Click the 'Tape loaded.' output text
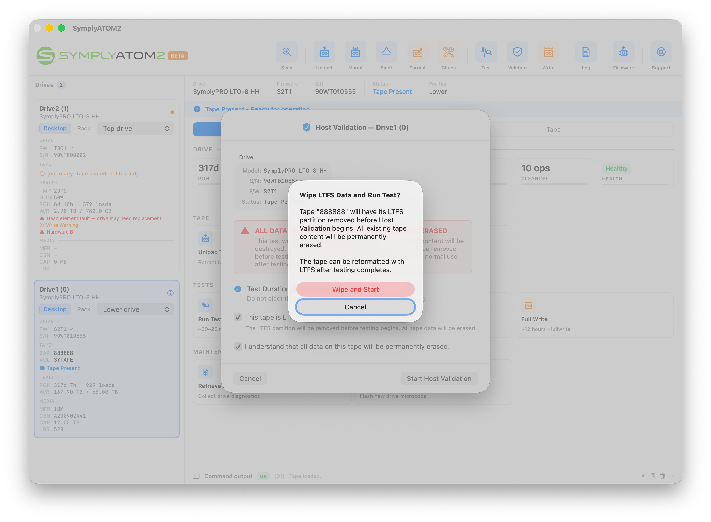 pos(305,476)
